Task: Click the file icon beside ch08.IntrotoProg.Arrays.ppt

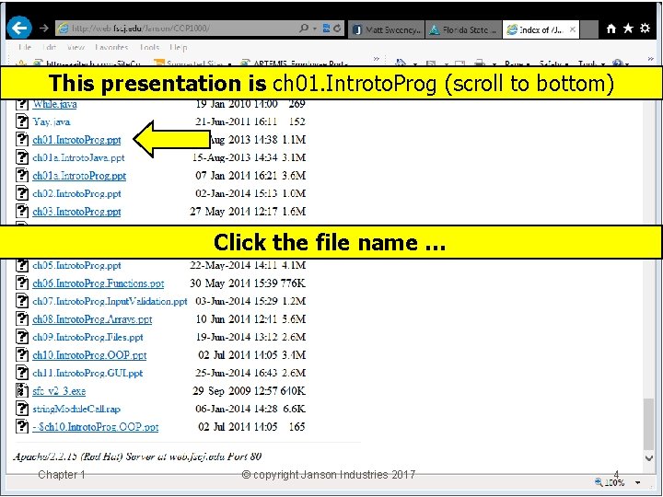Action: click(21, 318)
